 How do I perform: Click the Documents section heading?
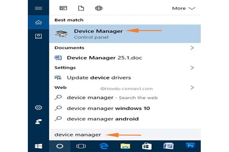click(x=69, y=48)
